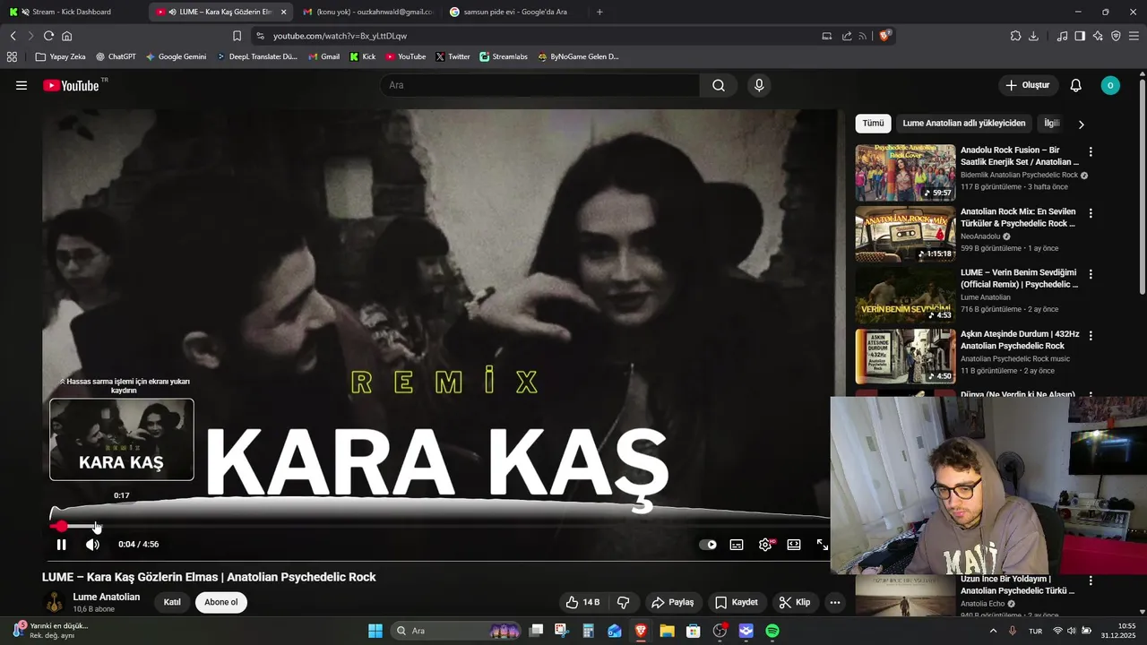Toggle the autoplay switch in player
The image size is (1147, 645).
click(x=708, y=545)
